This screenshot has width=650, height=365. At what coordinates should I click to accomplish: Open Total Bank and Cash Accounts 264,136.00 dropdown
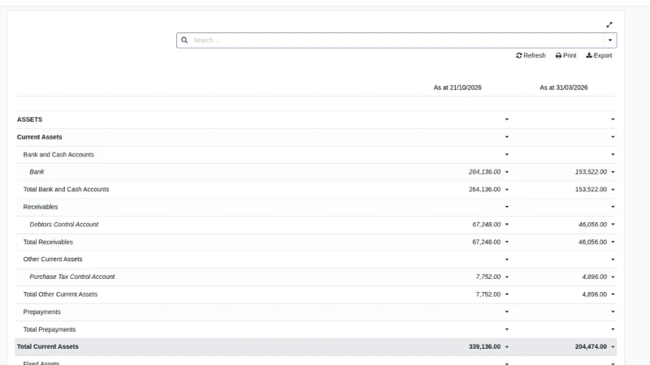point(506,190)
